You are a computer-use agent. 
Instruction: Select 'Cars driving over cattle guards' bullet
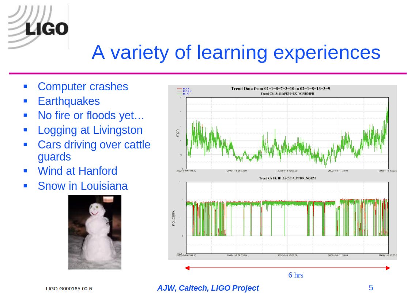tap(94, 151)
